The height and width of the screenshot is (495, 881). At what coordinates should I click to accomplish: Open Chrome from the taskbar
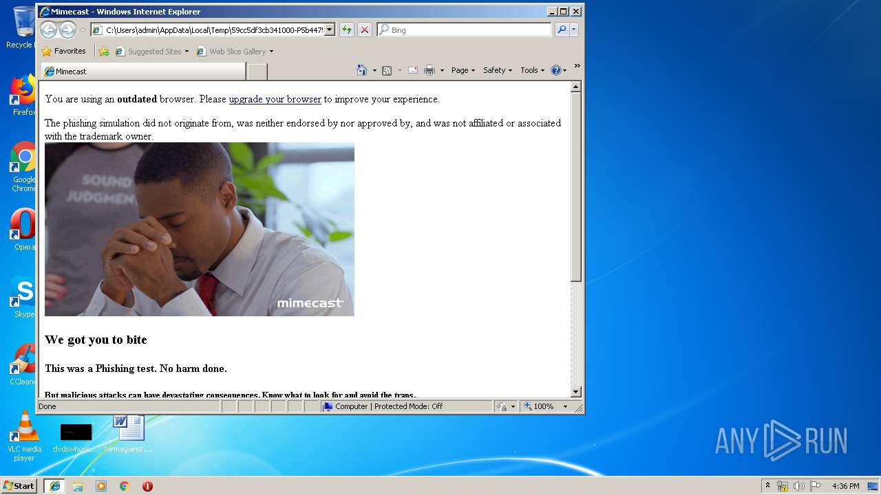click(x=125, y=486)
